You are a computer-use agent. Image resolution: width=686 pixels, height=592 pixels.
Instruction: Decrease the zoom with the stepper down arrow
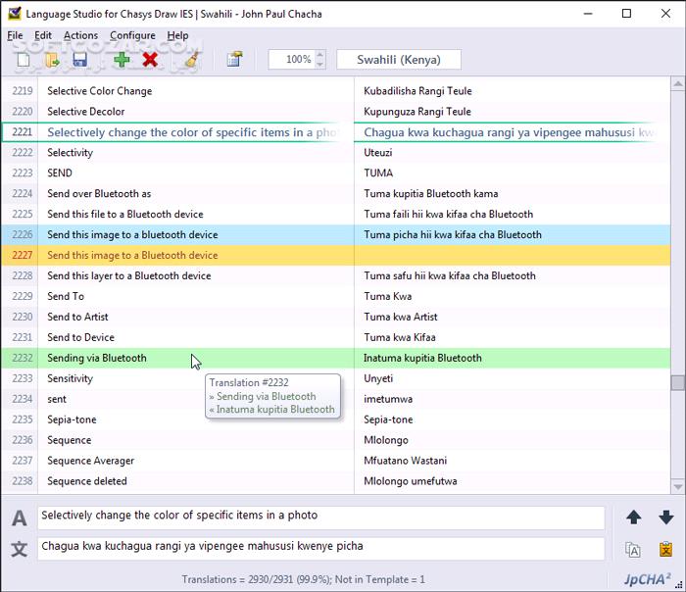320,65
